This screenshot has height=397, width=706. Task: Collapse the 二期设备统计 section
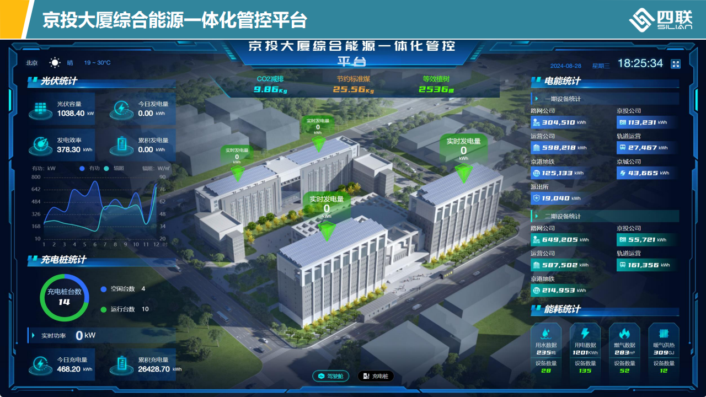(x=605, y=216)
